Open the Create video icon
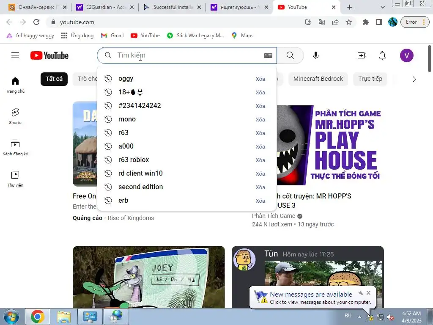Image resolution: width=433 pixels, height=325 pixels. point(362,55)
